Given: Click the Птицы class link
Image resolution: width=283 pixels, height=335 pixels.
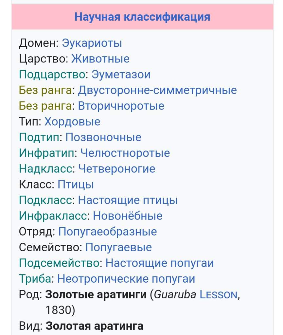Looking at the screenshot, I should pyautogui.click(x=76, y=185).
